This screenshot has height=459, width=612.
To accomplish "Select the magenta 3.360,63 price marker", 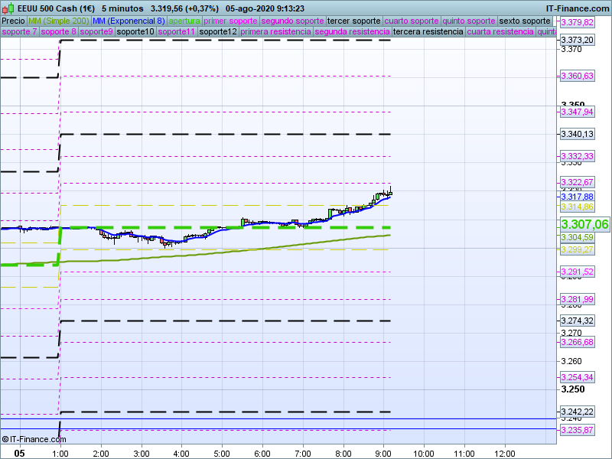I will 577,76.
